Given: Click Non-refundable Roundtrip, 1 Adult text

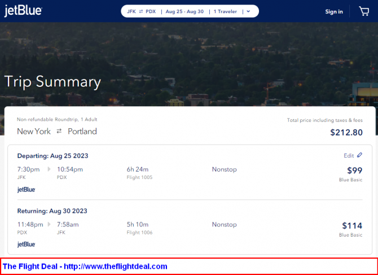Looking at the screenshot, I should (x=57, y=119).
